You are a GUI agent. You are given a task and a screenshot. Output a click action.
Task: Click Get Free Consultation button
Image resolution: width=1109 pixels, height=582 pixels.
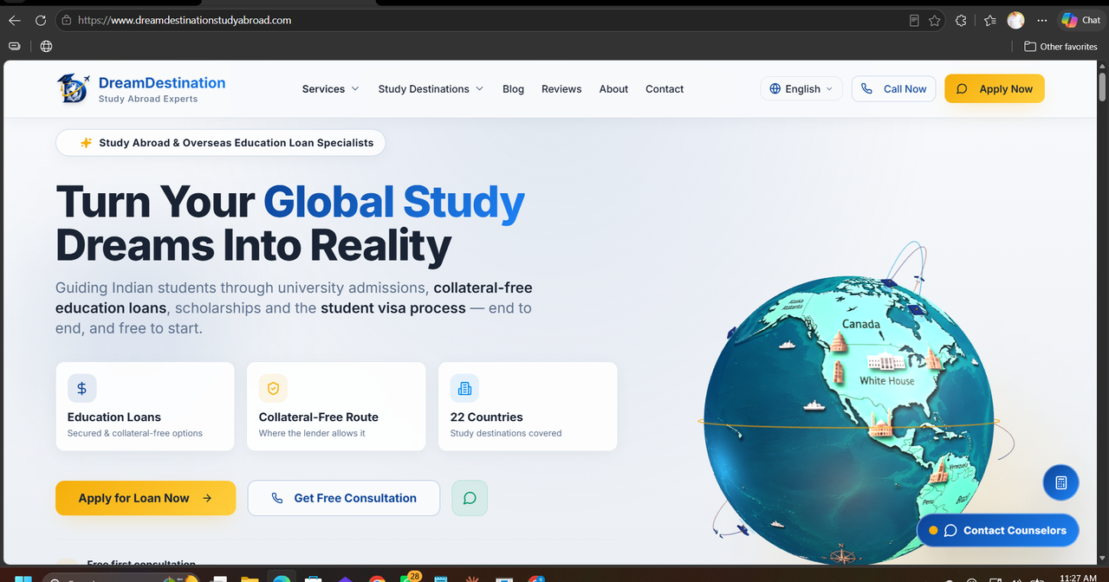344,498
